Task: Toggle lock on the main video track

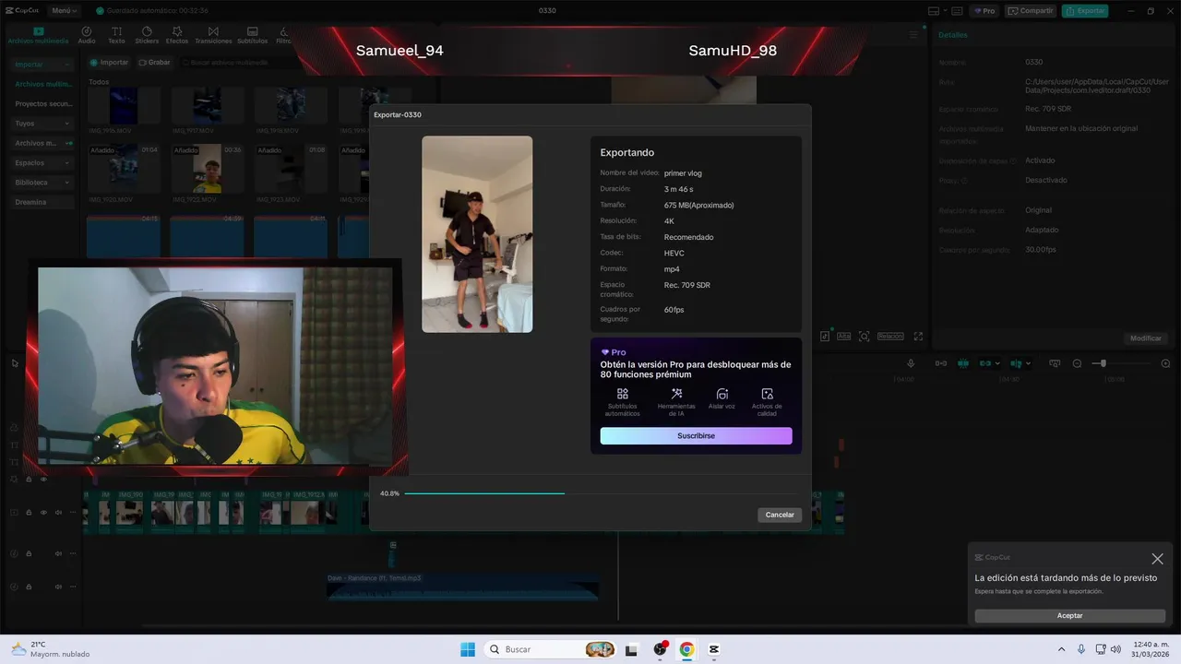Action: click(29, 513)
